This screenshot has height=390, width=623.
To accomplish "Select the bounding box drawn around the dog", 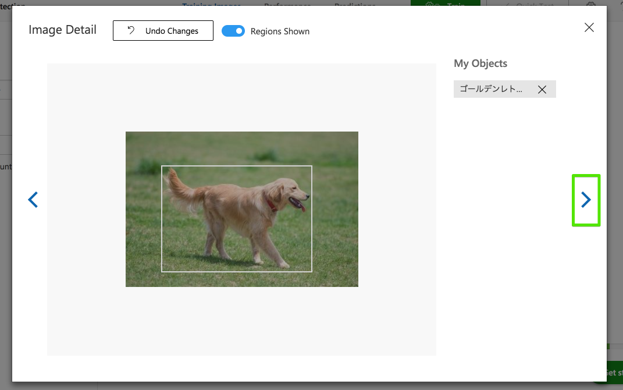I will [x=236, y=219].
